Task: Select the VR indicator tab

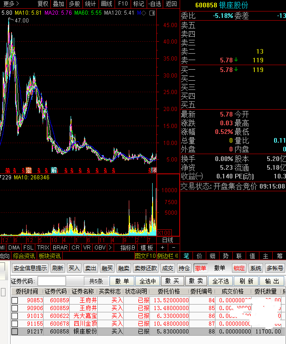Action: coord(87,248)
